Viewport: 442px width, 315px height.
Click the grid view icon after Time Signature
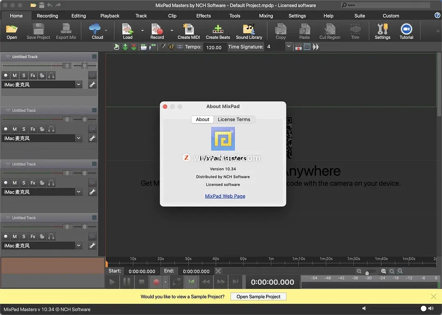coord(307,47)
